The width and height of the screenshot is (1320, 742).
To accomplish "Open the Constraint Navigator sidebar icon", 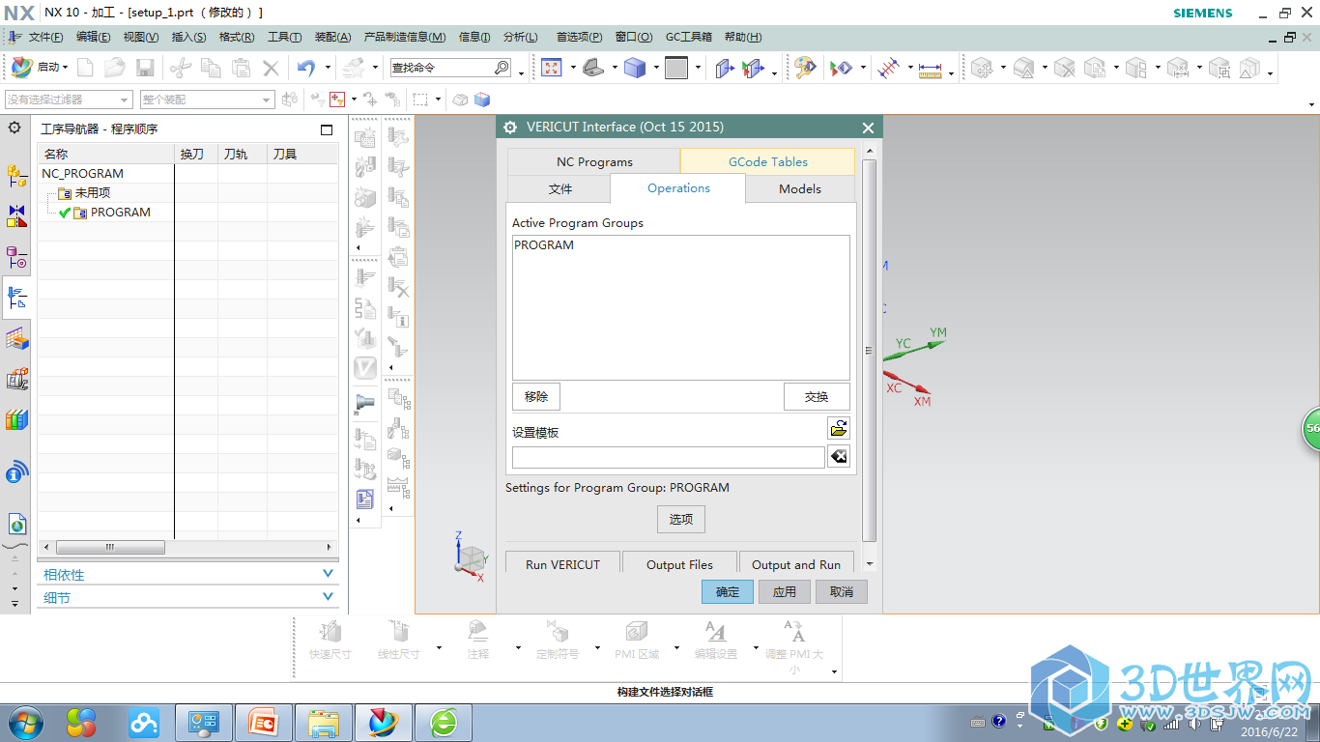I will click(17, 215).
